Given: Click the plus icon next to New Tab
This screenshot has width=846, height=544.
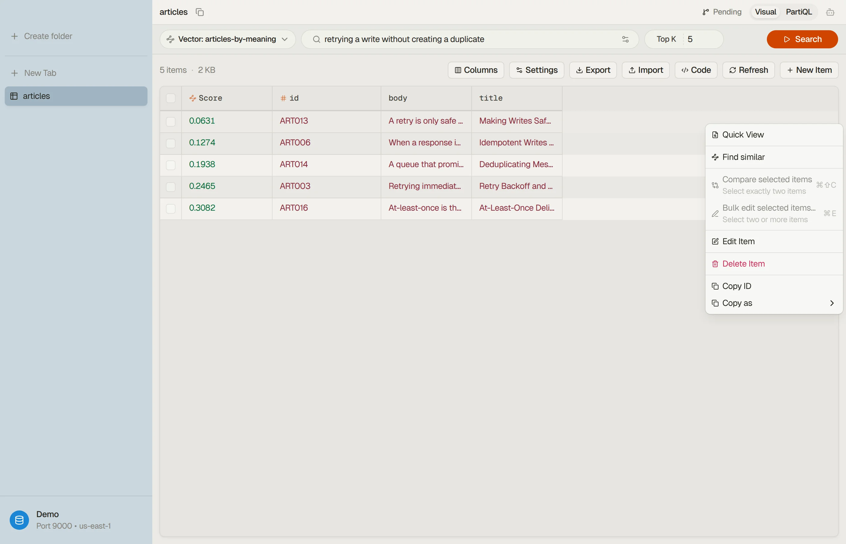Looking at the screenshot, I should click(x=15, y=73).
